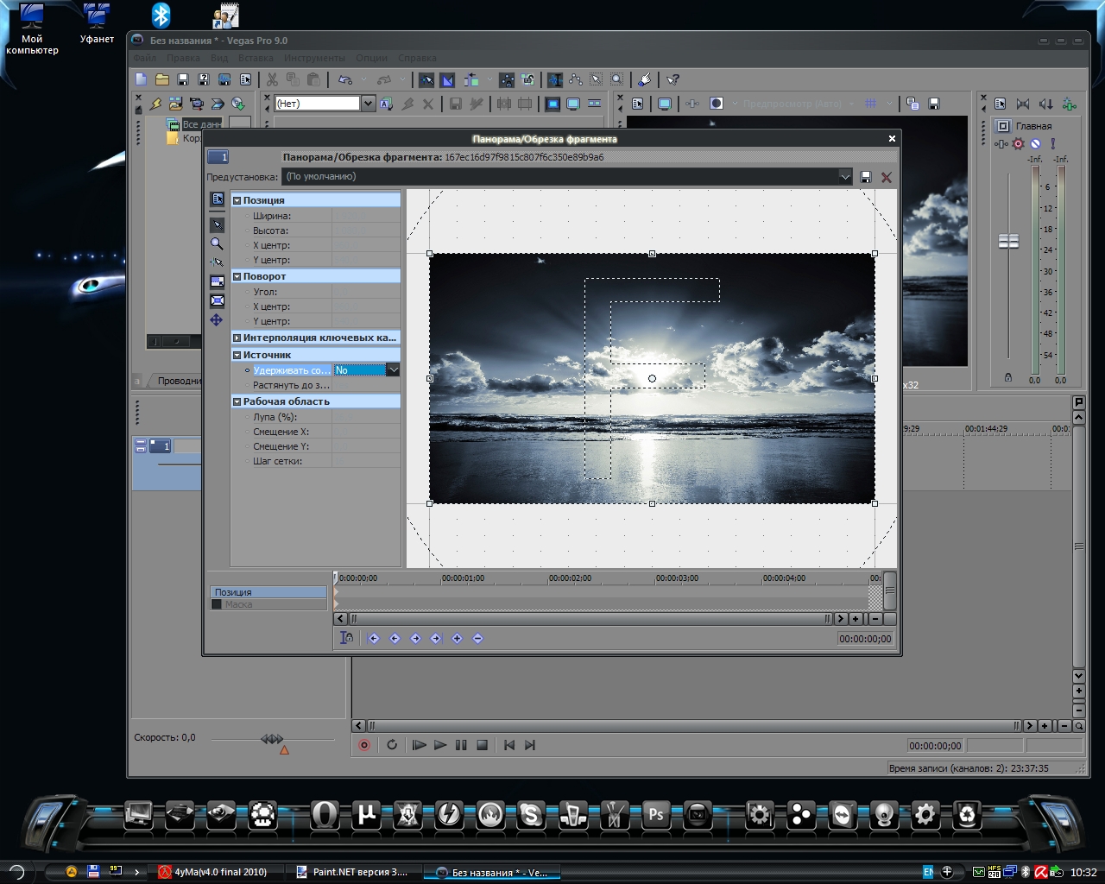Open the Вставка menu
The image size is (1105, 884).
256,58
